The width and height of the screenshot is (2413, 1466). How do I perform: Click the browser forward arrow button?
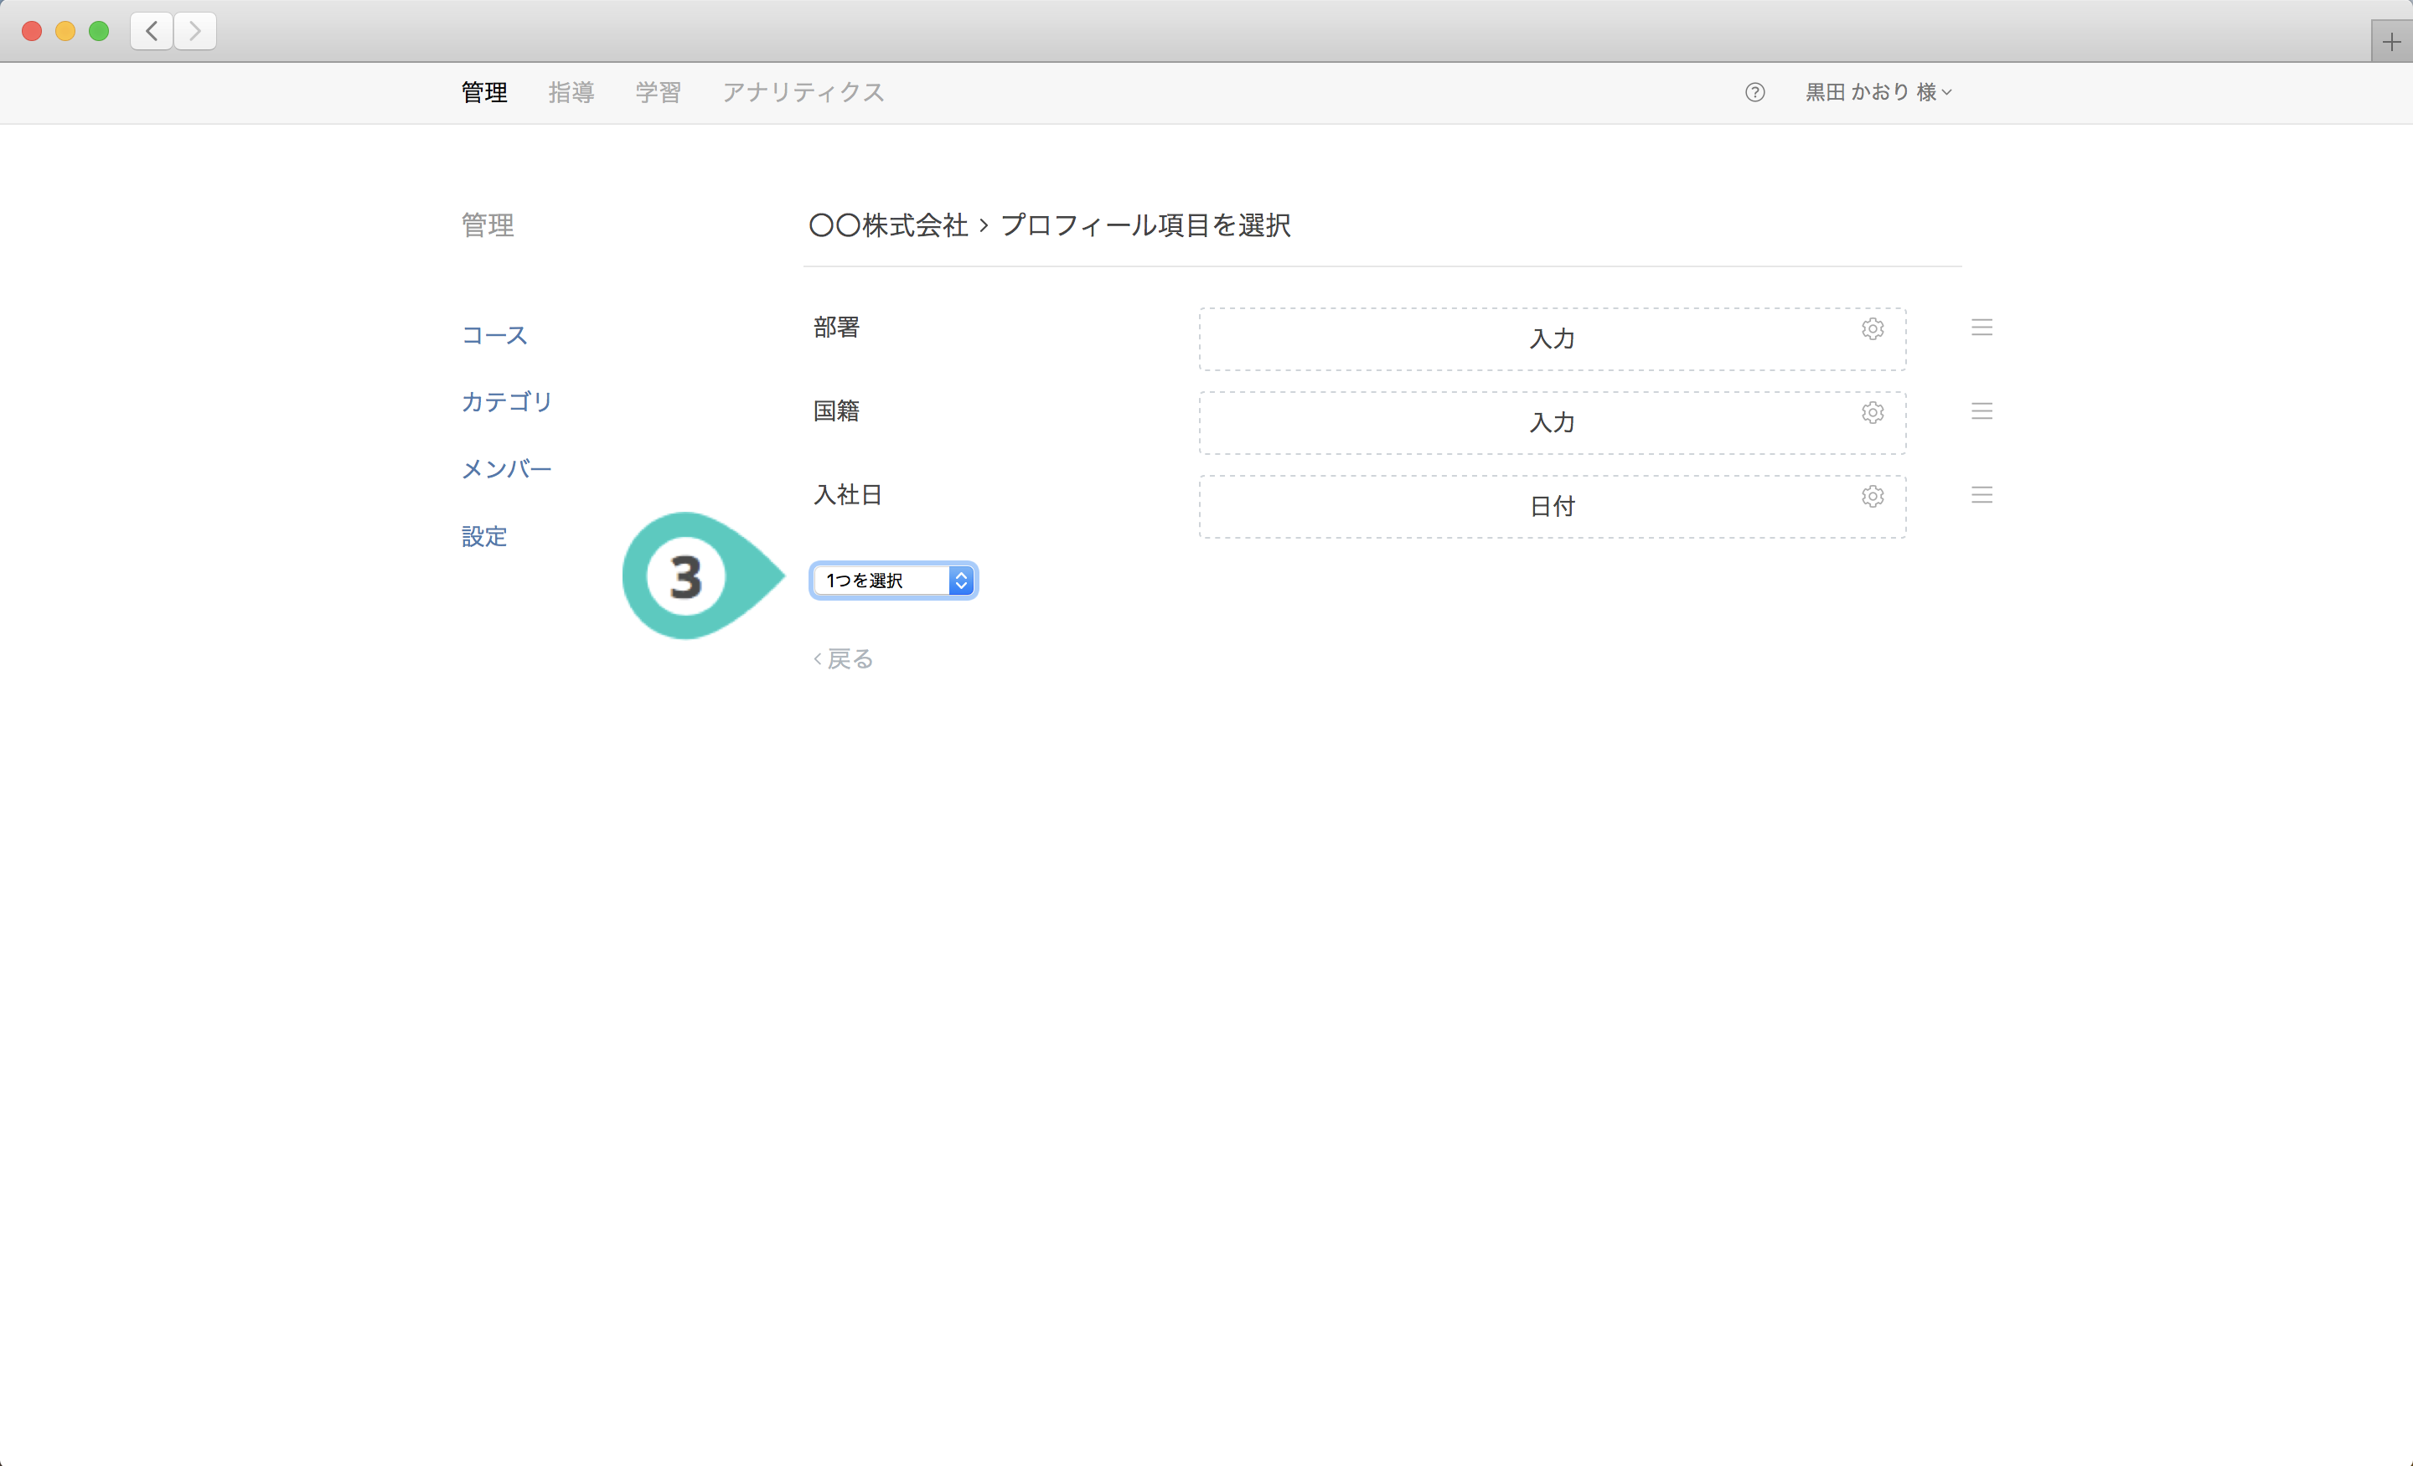(195, 31)
